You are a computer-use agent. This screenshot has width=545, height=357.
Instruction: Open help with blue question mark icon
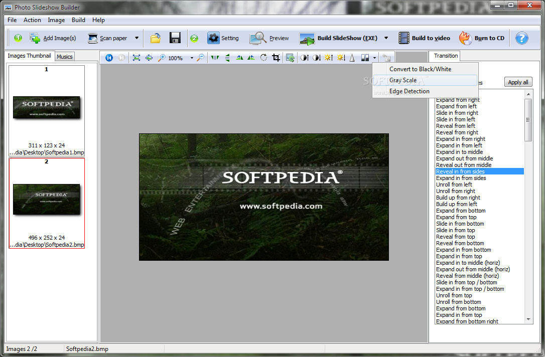pos(522,38)
